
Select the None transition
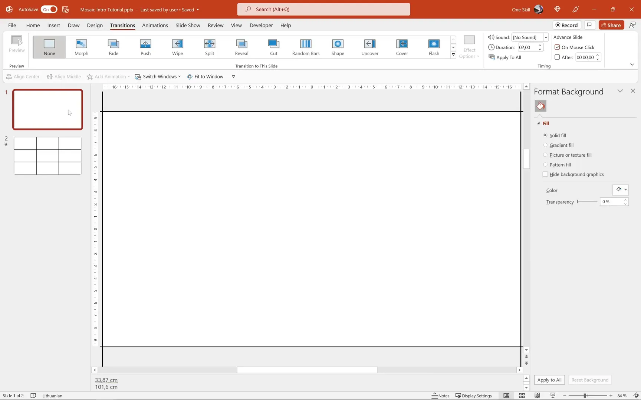tap(49, 47)
